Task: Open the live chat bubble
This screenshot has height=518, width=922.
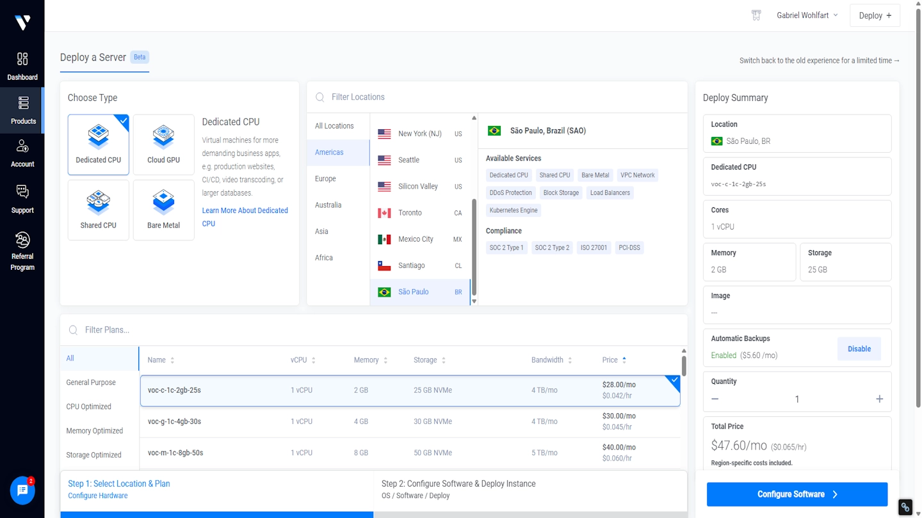Action: [x=22, y=491]
